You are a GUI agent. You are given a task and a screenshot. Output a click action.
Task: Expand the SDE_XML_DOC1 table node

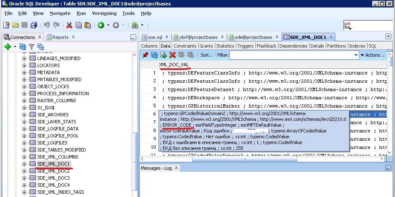click(24, 164)
